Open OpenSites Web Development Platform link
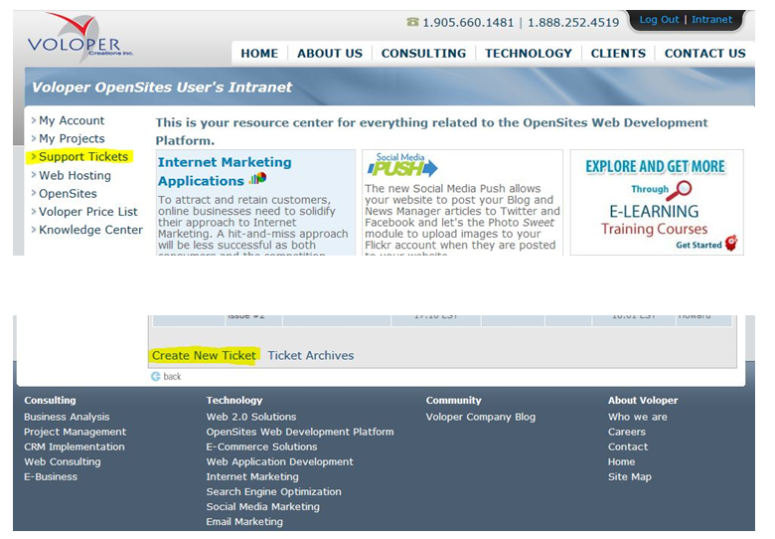The image size is (775, 539). 300,432
